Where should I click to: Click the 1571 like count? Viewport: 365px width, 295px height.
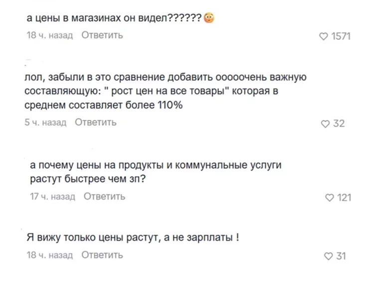(341, 36)
